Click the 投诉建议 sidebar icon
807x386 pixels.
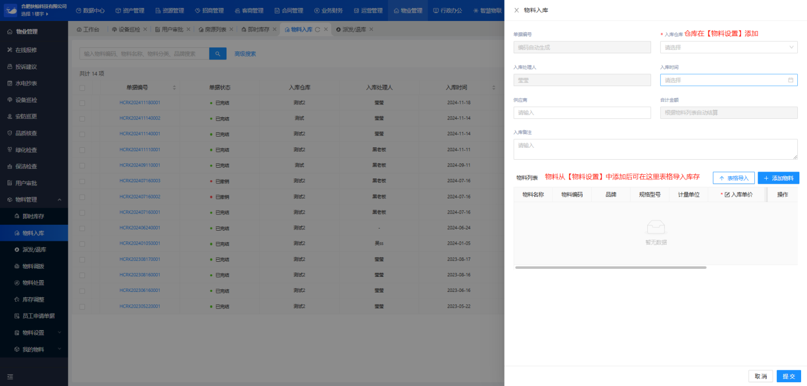point(10,67)
